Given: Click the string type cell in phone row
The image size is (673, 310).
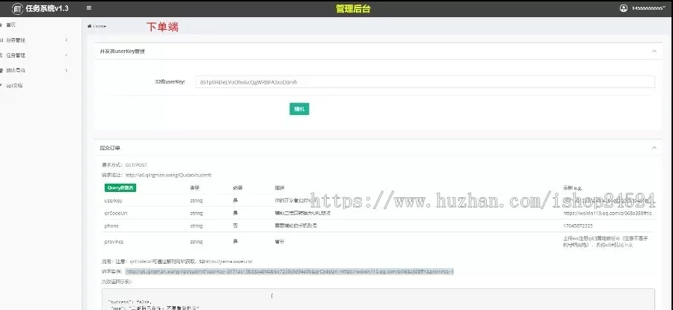Looking at the screenshot, I should (196, 226).
